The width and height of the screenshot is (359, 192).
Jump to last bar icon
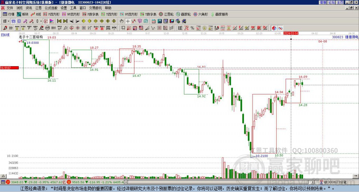65,21
